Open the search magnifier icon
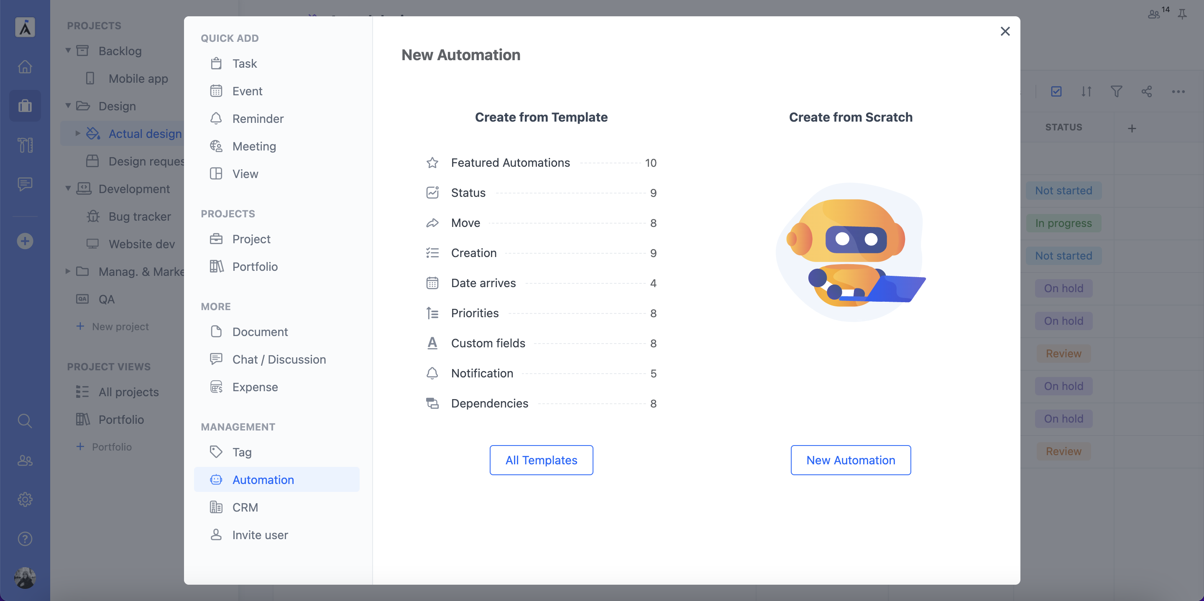 tap(25, 421)
